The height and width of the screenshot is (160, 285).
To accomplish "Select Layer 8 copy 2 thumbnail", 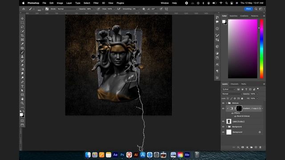I will 229,121.
